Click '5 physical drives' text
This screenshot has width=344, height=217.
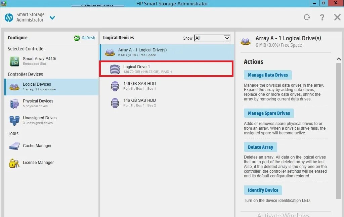tap(35, 106)
